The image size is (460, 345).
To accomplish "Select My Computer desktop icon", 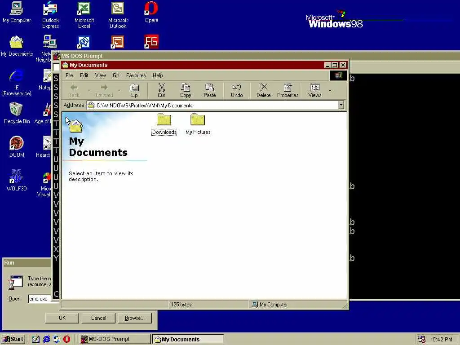I will 17,12.
